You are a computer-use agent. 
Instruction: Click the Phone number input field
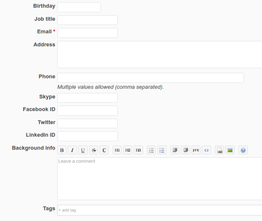tap(150, 78)
